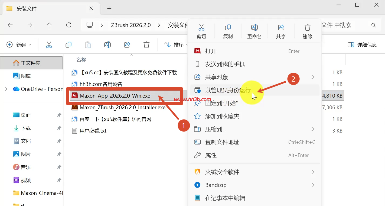The width and height of the screenshot is (385, 206).
Task: Close the 安装文件 tab
Action: point(91,8)
